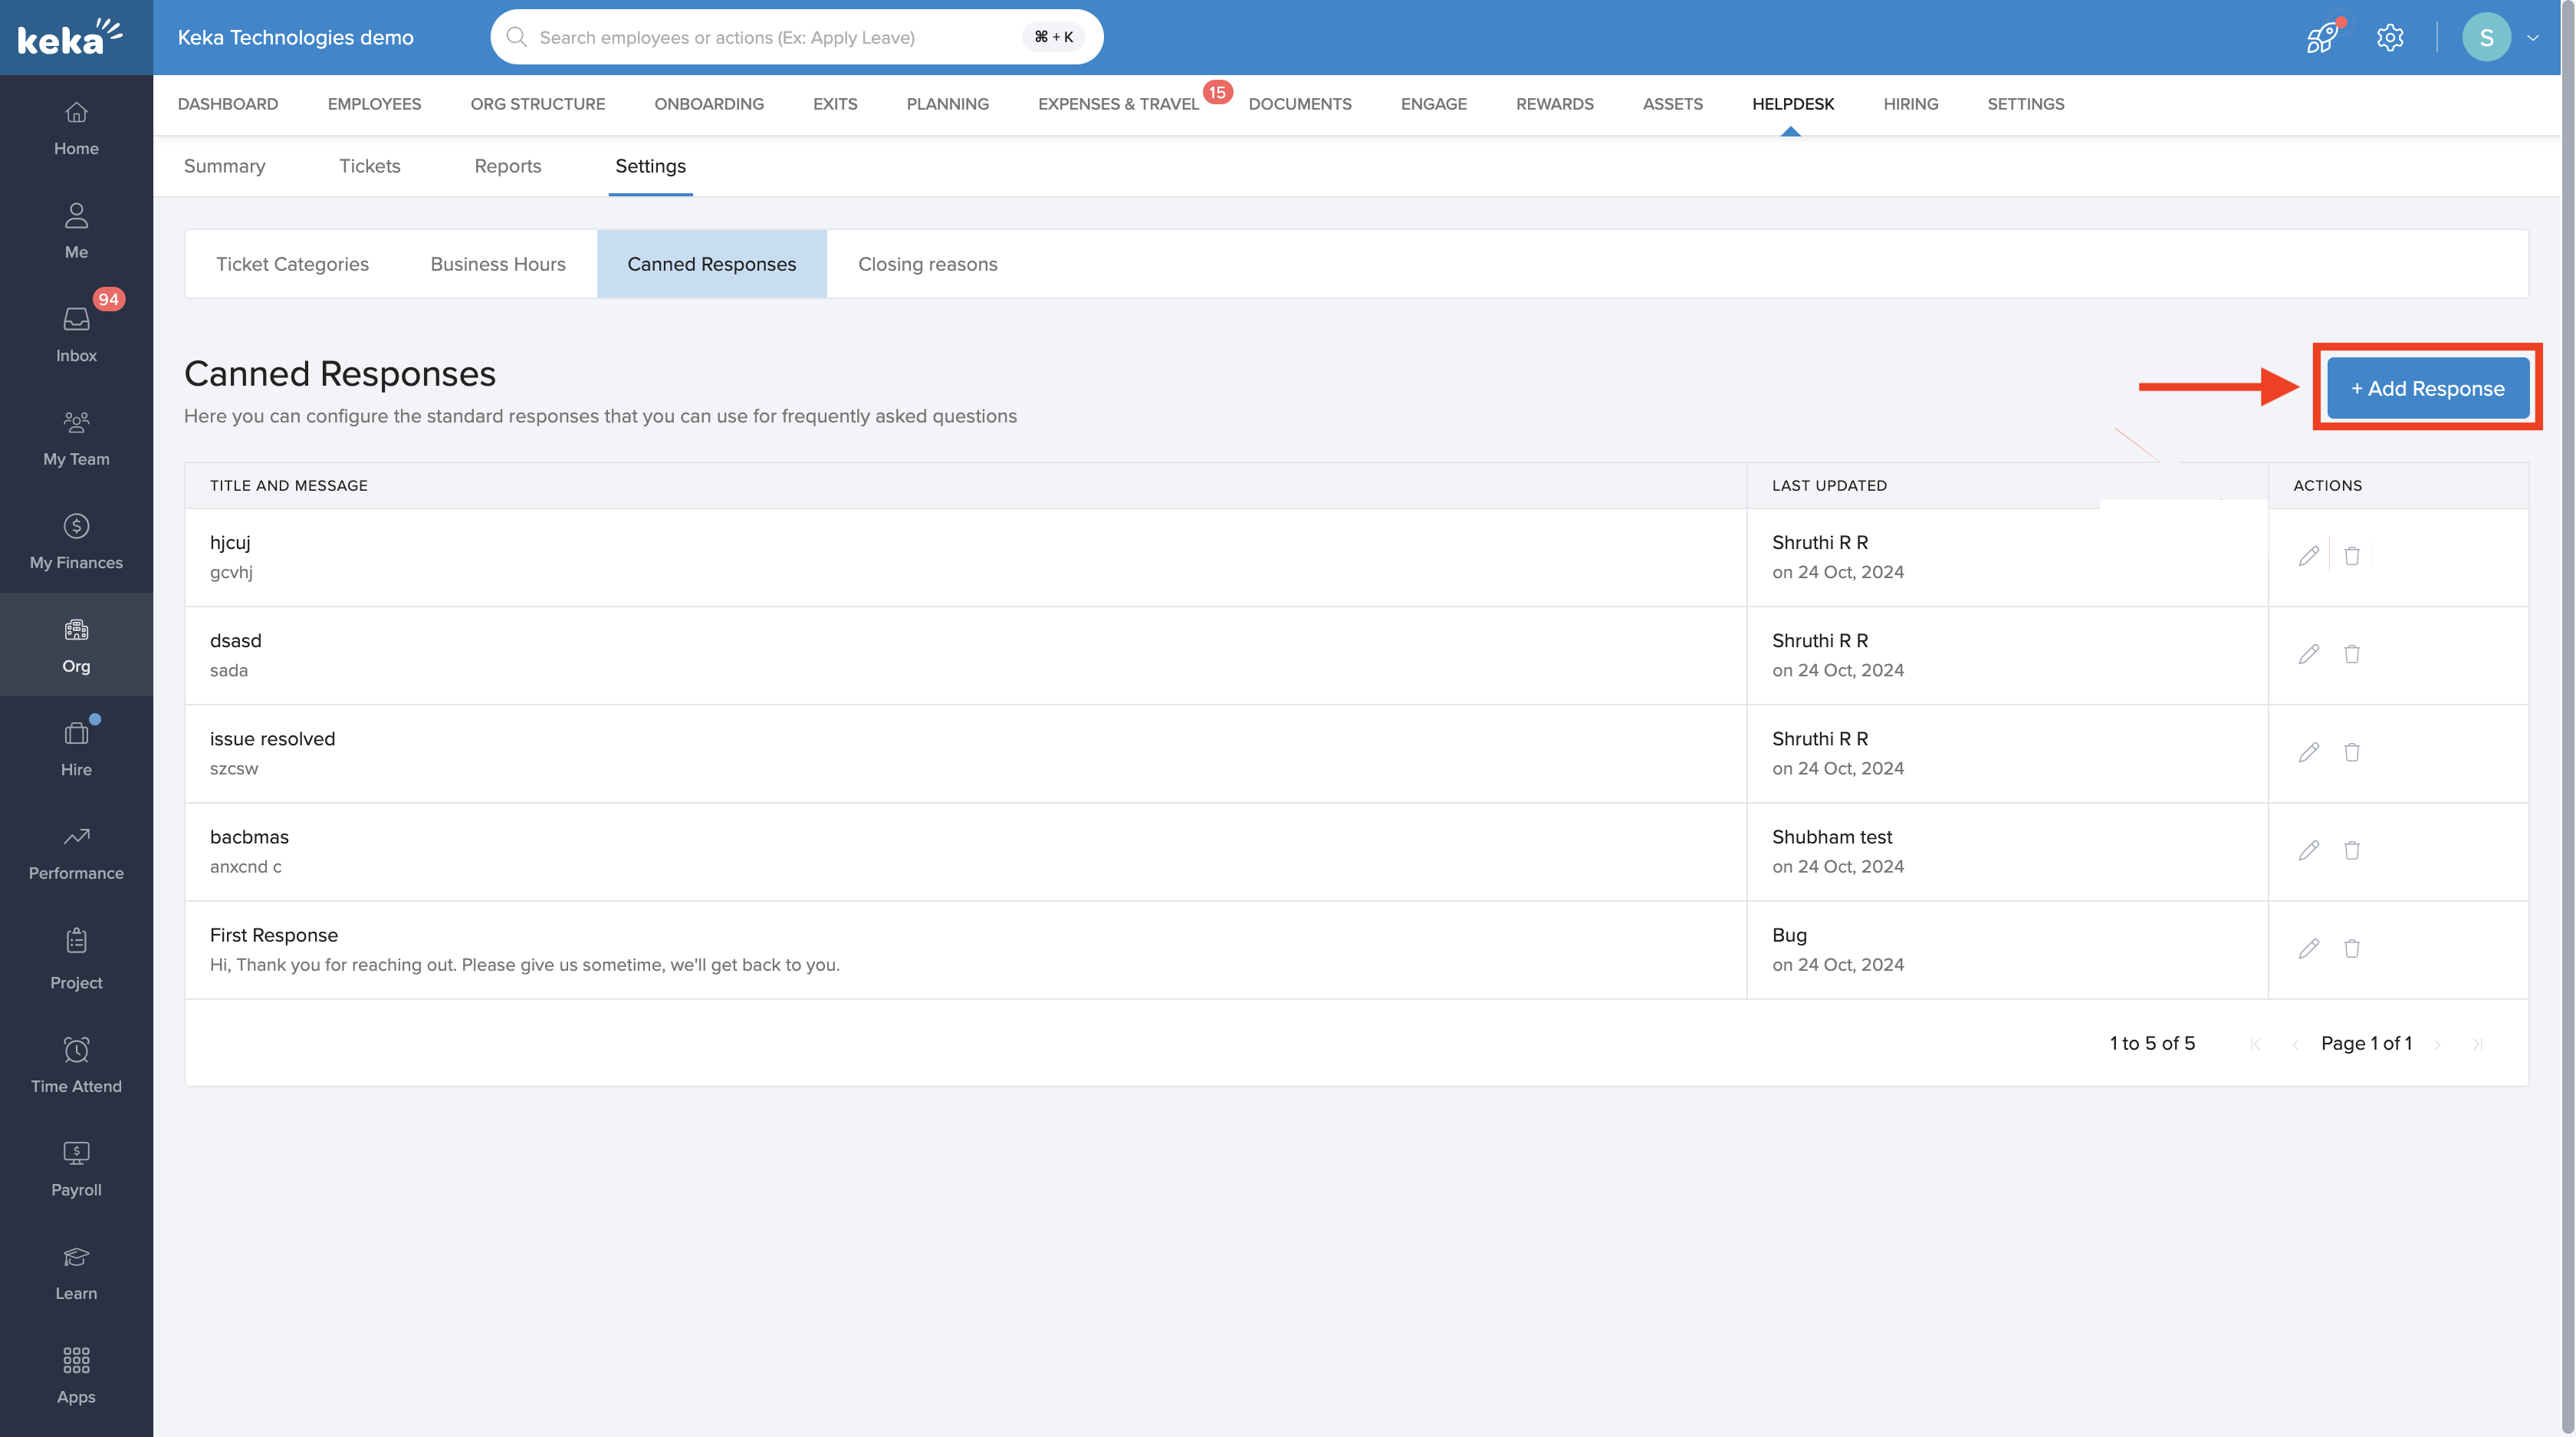The image size is (2576, 1437).
Task: Delete the 'bacbmas' response with trash icon
Action: point(2352,850)
